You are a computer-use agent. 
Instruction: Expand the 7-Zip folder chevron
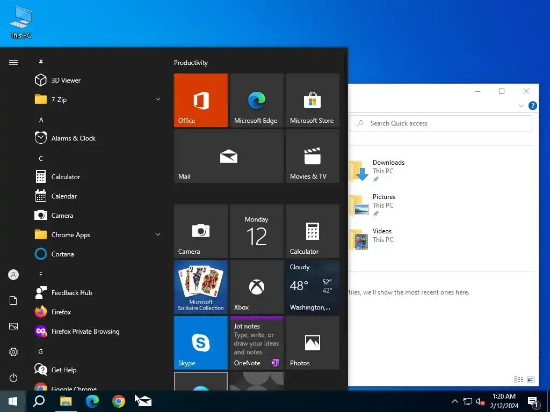pyautogui.click(x=158, y=99)
